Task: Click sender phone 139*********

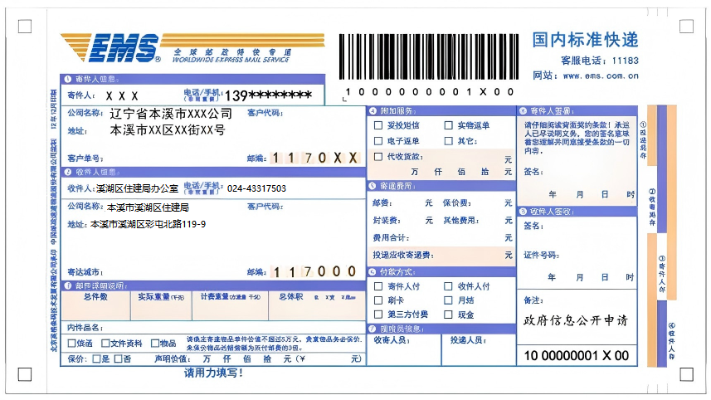Action: [x=269, y=95]
